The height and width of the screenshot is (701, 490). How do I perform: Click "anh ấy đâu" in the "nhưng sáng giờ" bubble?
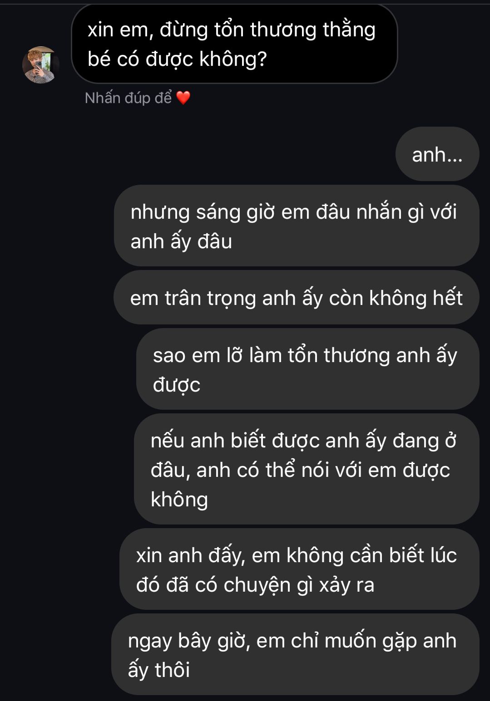click(181, 241)
